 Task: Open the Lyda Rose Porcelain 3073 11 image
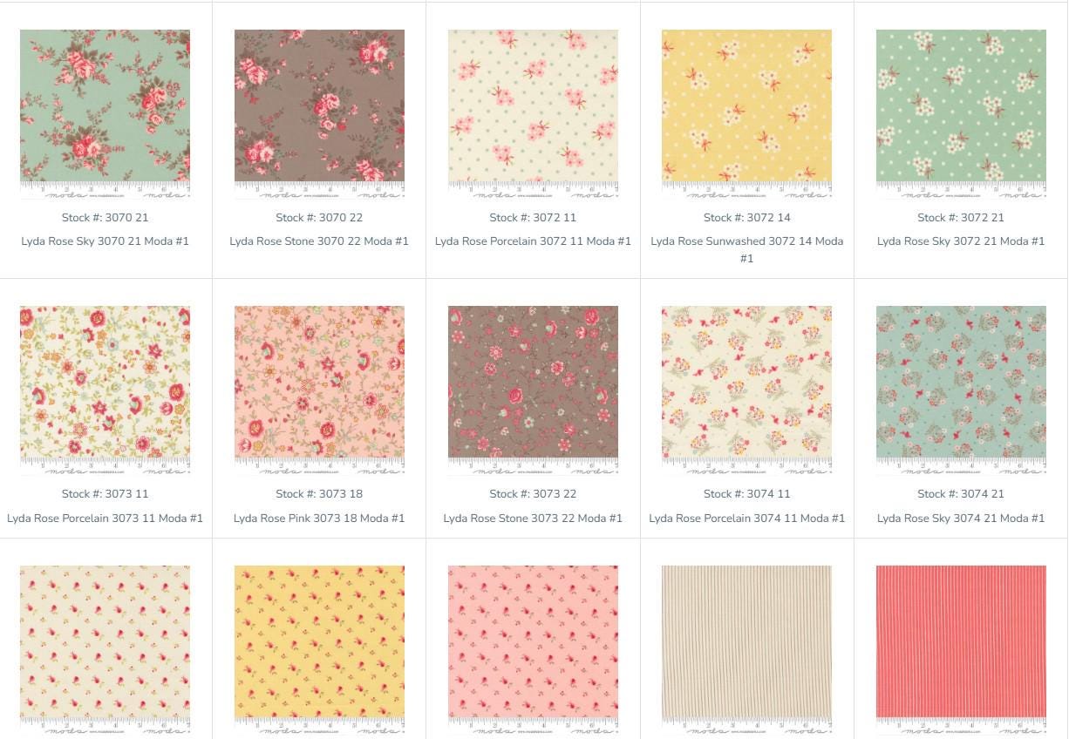(105, 390)
